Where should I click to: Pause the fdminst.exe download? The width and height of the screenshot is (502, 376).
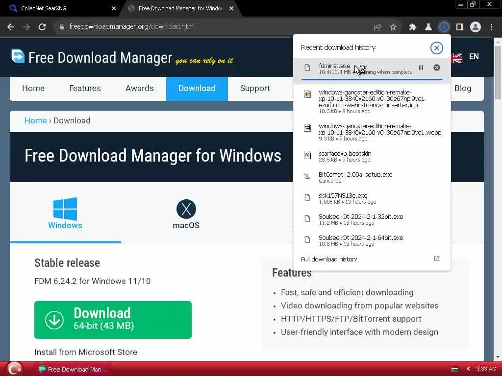point(421,68)
